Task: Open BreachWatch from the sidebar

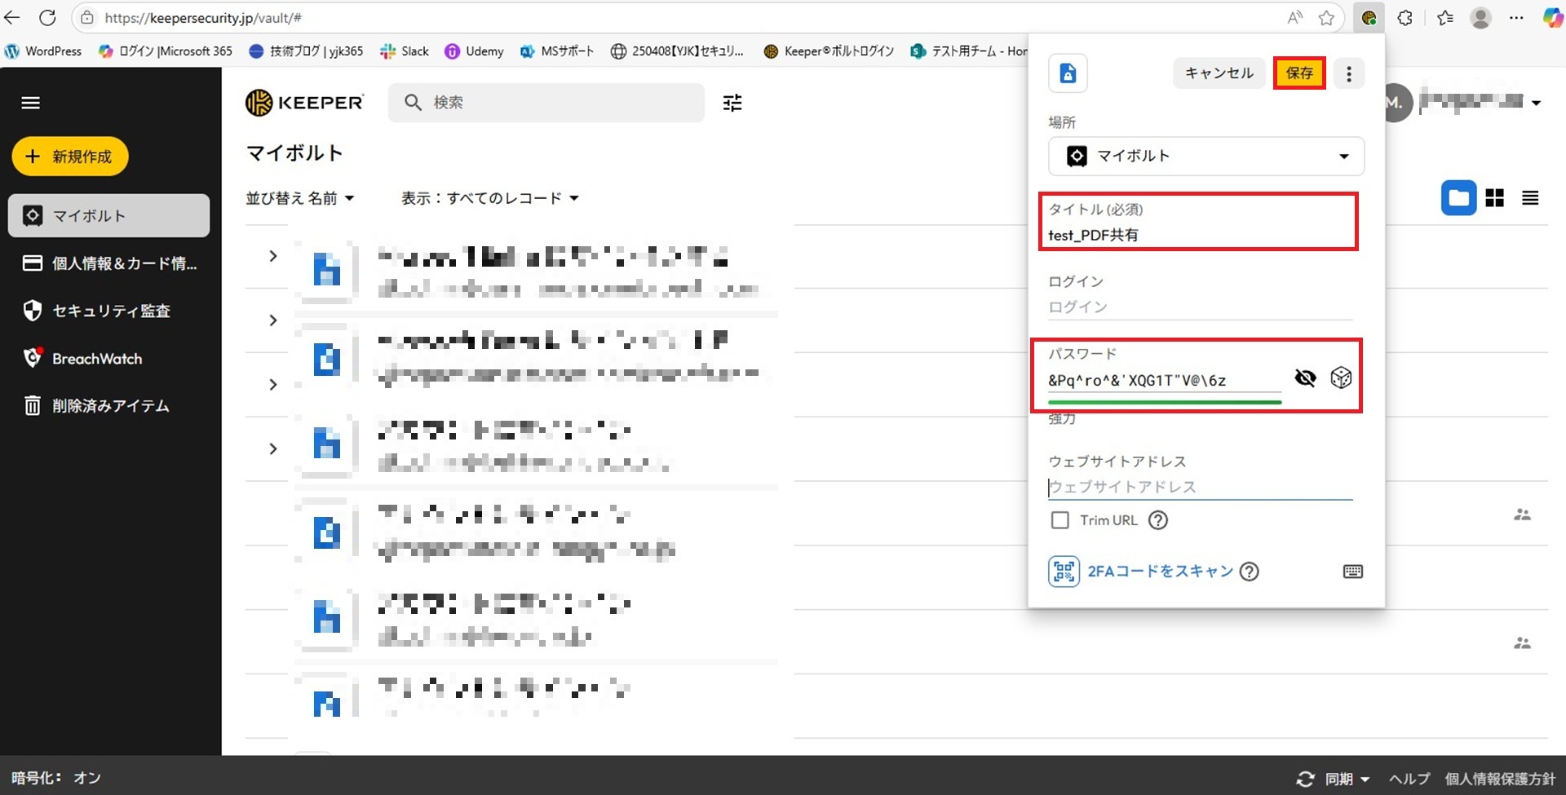Action: (x=96, y=359)
